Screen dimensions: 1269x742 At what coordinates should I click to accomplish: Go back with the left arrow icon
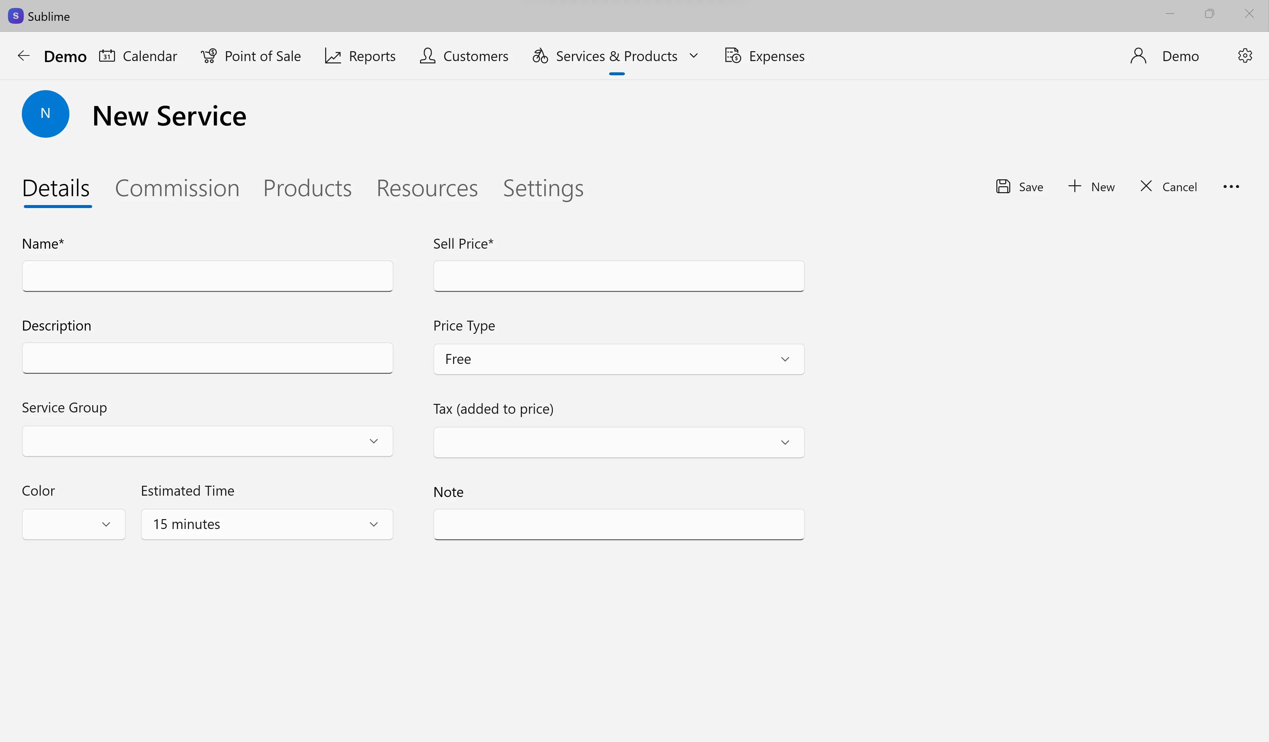[24, 56]
